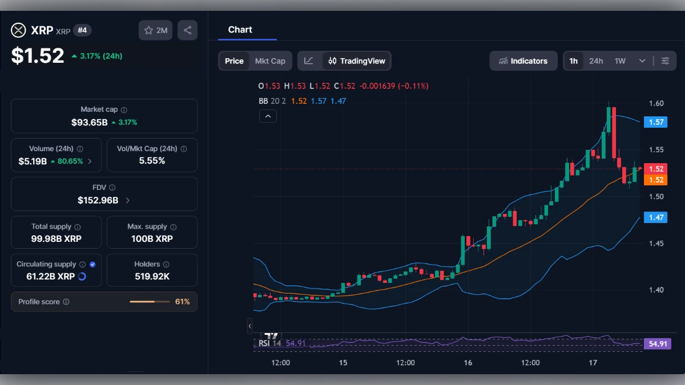
Task: Switch to the Chart tab
Action: tap(240, 30)
